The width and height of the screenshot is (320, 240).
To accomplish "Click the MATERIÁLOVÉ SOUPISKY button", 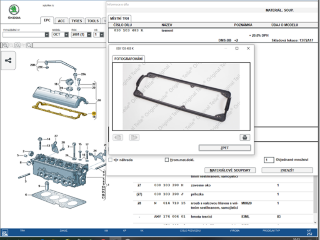I will [x=230, y=170].
